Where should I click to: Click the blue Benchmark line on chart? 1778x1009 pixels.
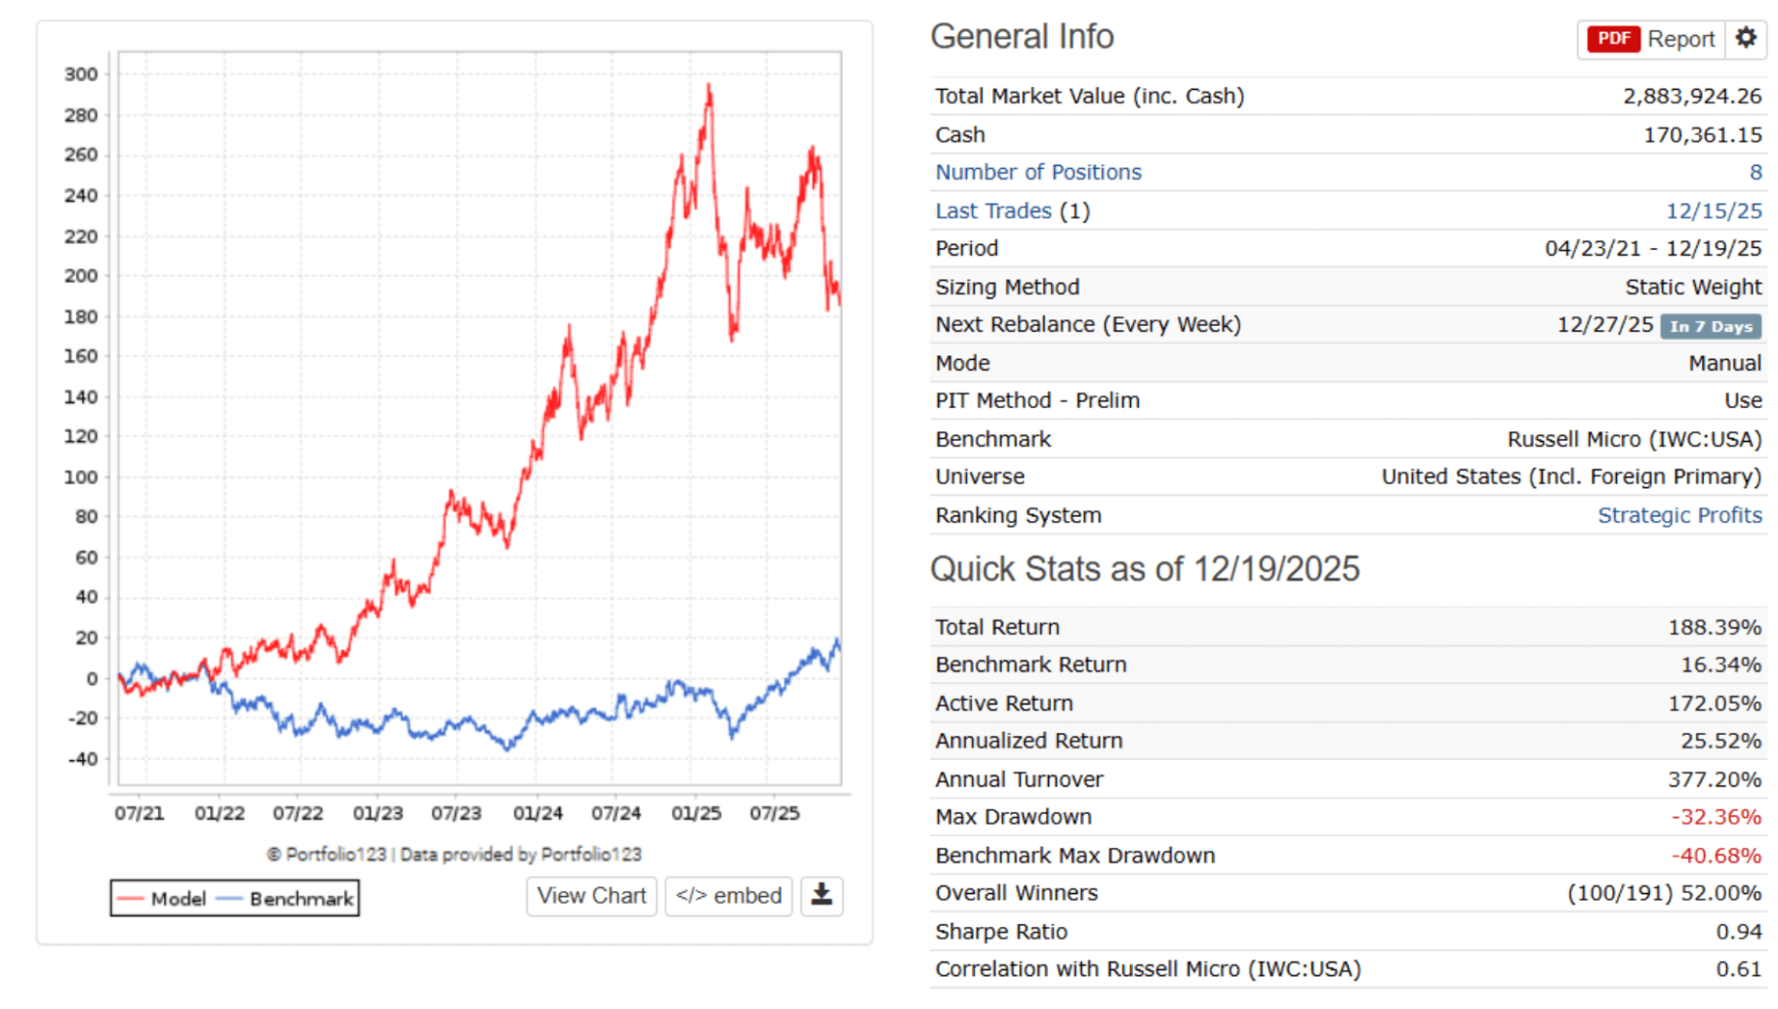coord(507,746)
